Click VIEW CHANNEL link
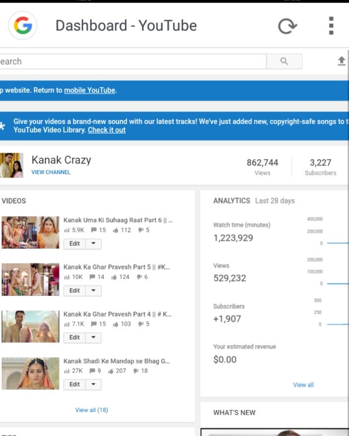Viewport: 349px width, 436px height. [x=51, y=172]
